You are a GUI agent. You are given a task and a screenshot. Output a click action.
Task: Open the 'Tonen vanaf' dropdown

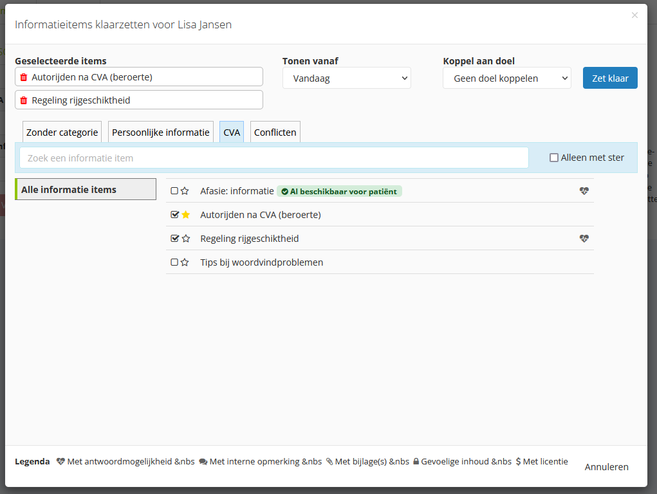346,78
